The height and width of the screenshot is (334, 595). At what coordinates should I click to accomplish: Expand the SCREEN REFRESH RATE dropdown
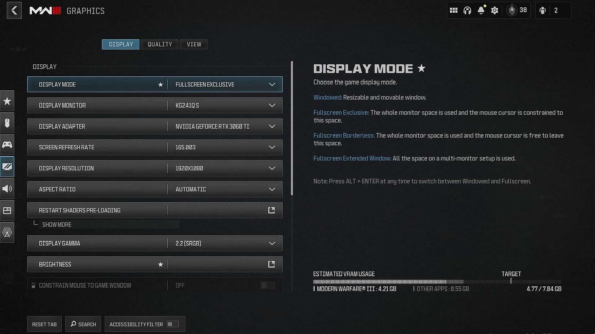pyautogui.click(x=272, y=147)
